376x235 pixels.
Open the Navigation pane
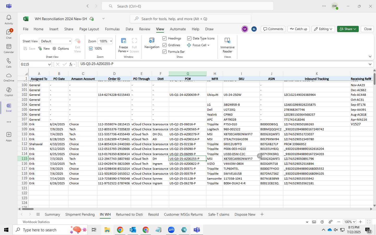pyautogui.click(x=152, y=43)
